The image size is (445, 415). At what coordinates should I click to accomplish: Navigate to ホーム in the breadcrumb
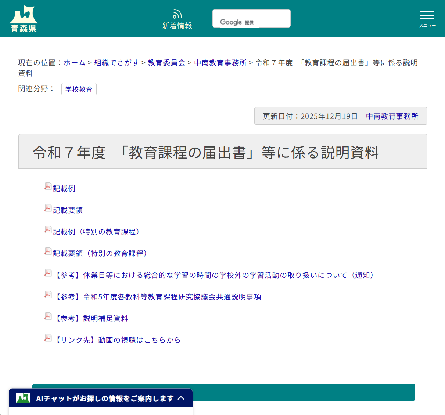(x=74, y=63)
